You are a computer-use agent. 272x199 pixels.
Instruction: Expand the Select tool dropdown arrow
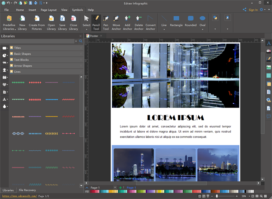[86, 30]
